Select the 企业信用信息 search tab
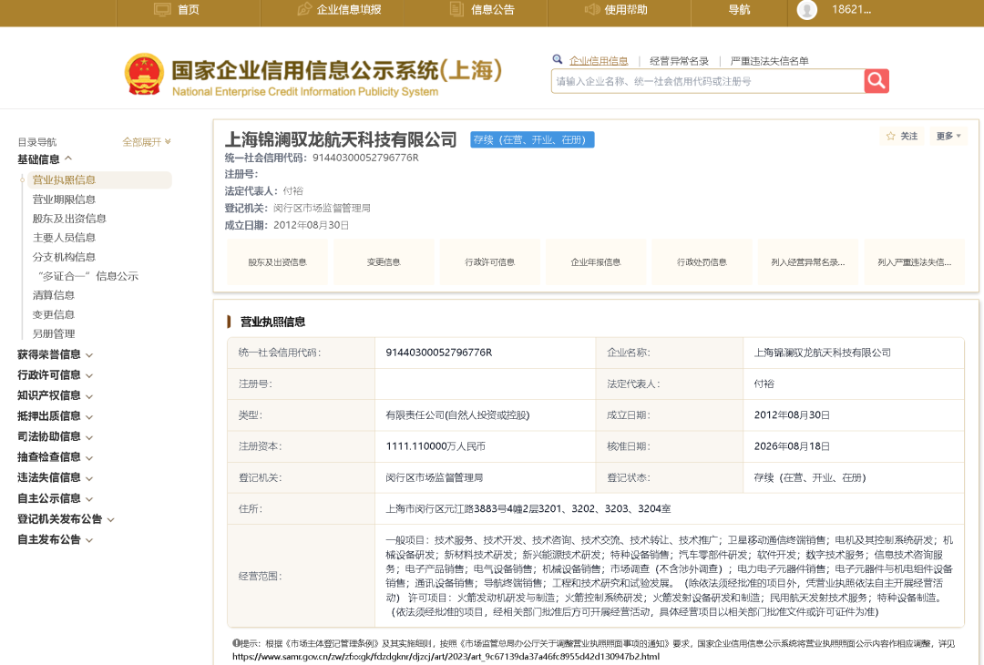The image size is (984, 665). click(599, 61)
